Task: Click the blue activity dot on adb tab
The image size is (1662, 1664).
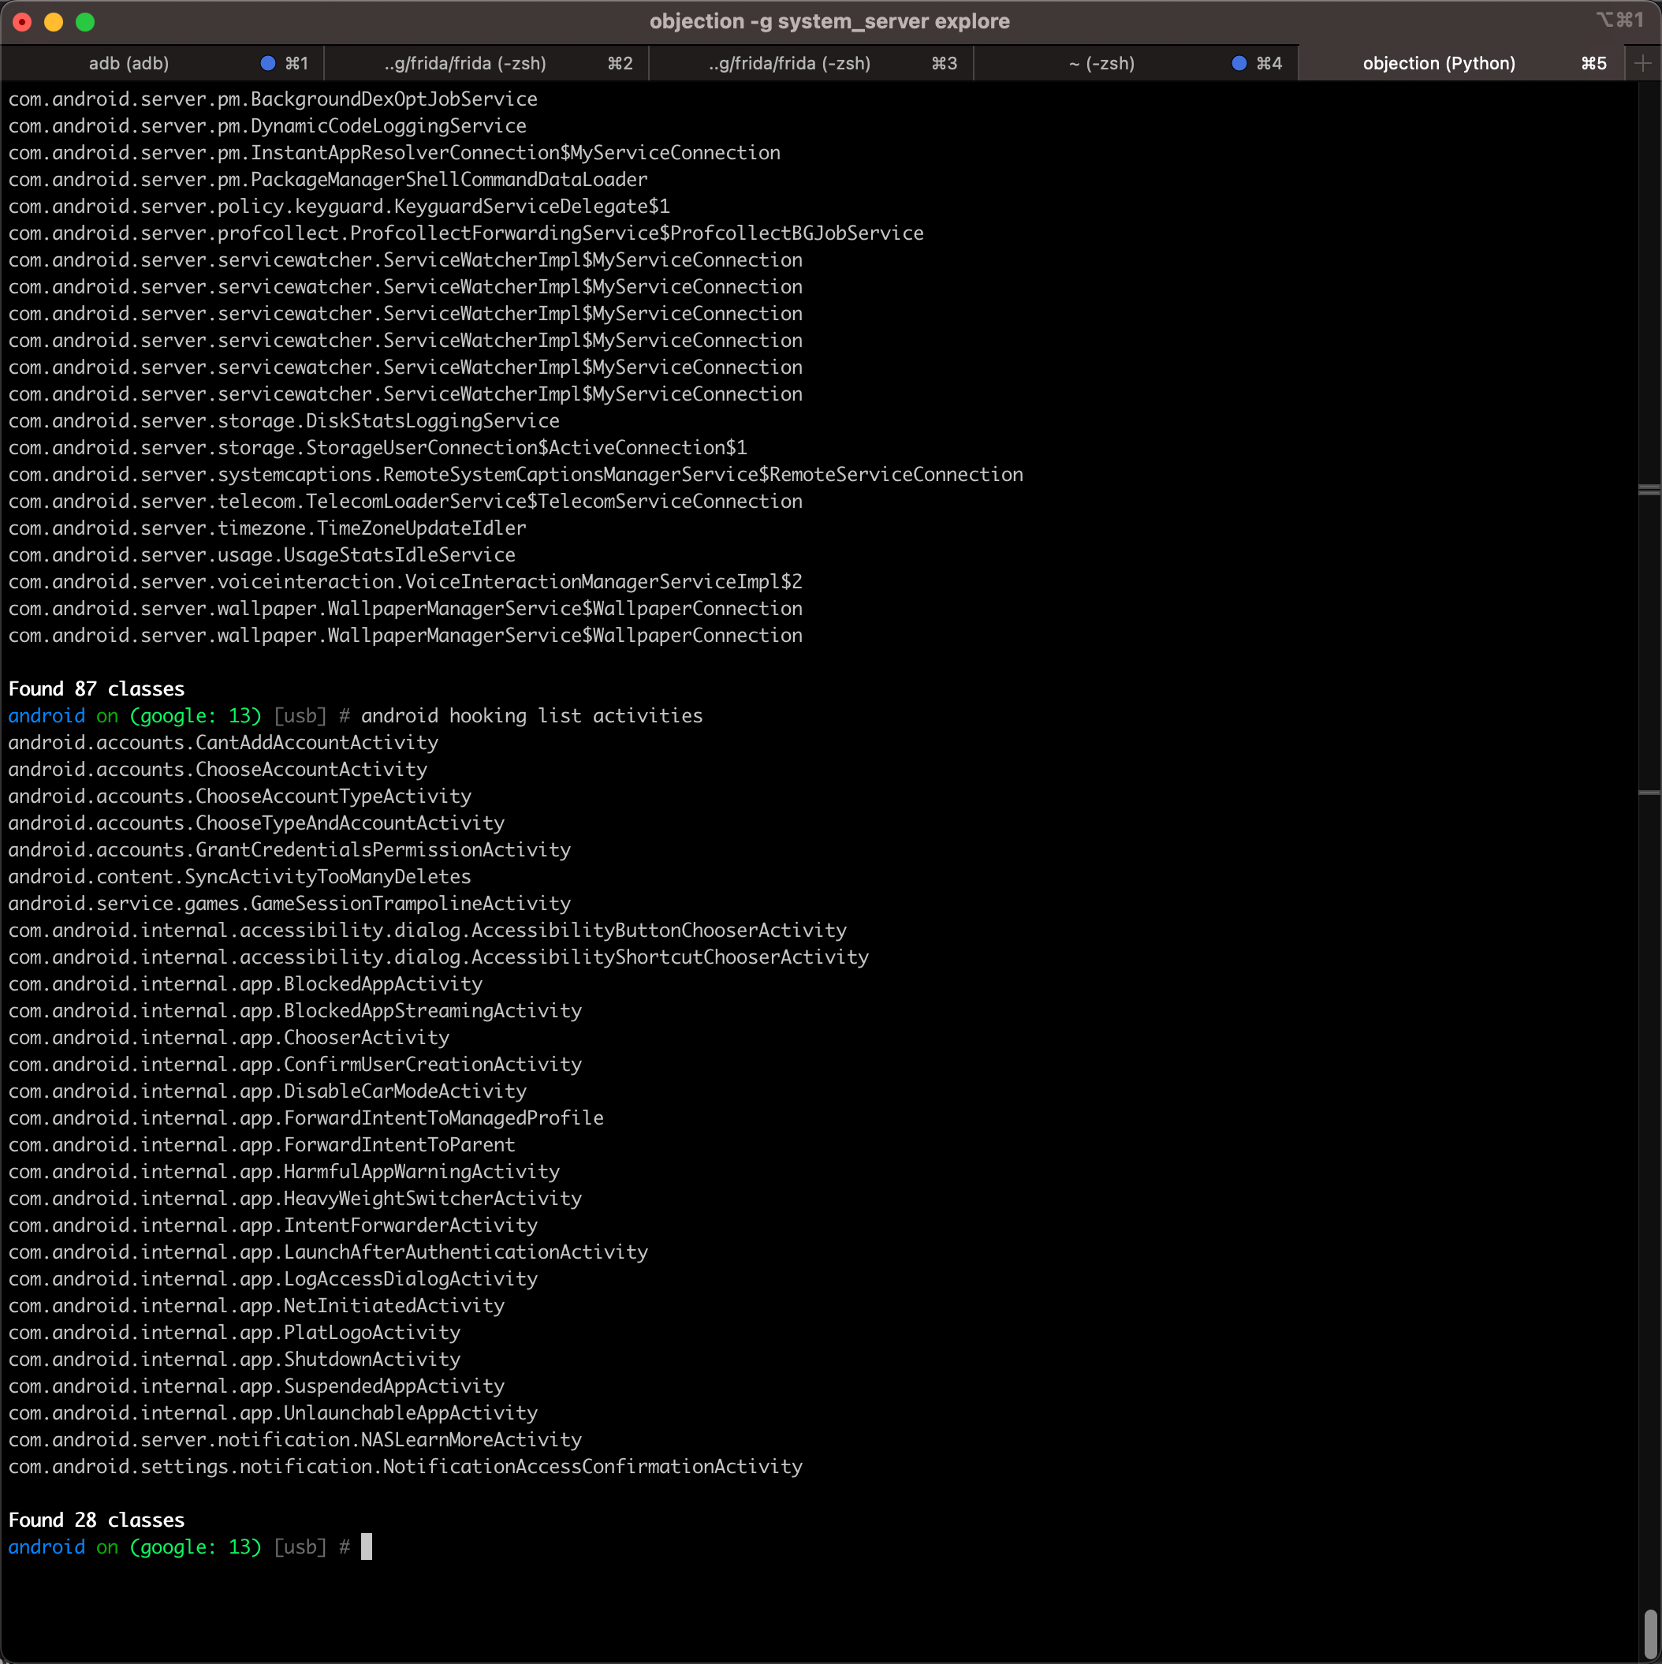Action: (x=268, y=63)
